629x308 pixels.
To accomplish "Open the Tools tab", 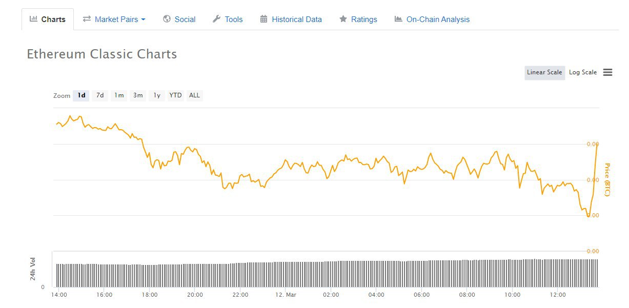I will point(228,19).
